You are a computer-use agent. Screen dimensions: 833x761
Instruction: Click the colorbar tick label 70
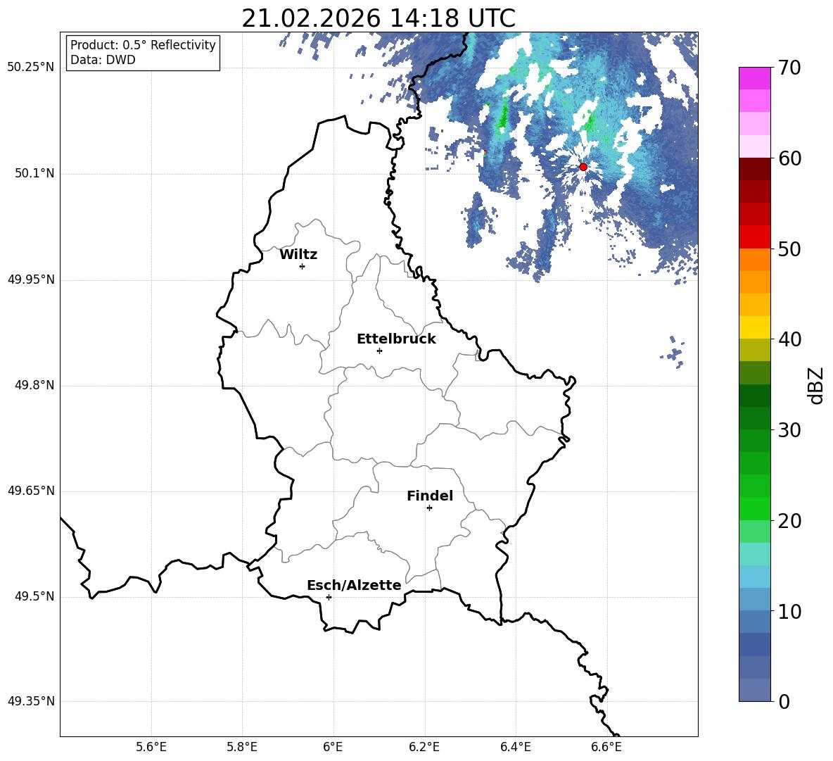789,68
